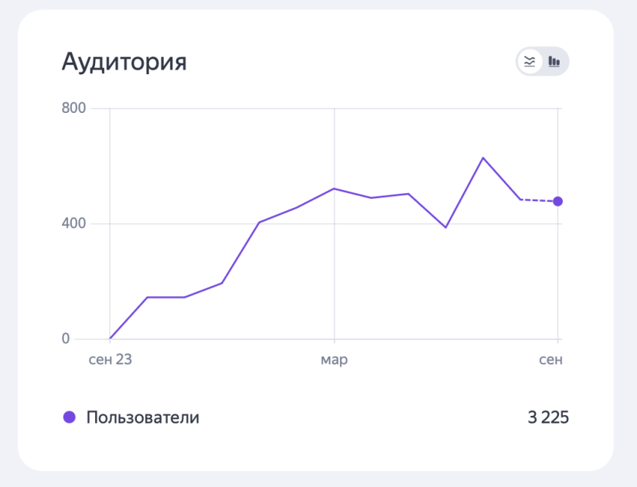Click the 400 y-axis label
The width and height of the screenshot is (637, 487).
click(x=73, y=223)
